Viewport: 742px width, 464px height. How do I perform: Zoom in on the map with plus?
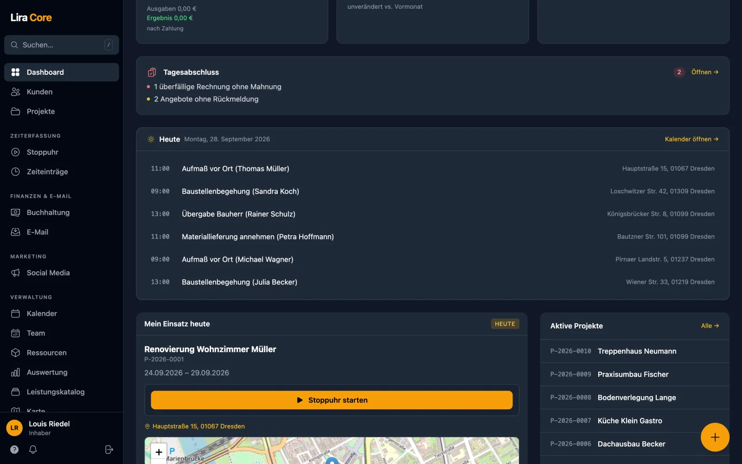[x=159, y=451]
